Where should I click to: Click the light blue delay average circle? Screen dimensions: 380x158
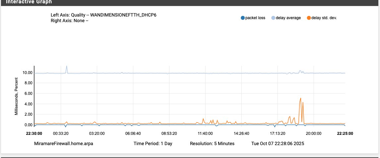273,18
